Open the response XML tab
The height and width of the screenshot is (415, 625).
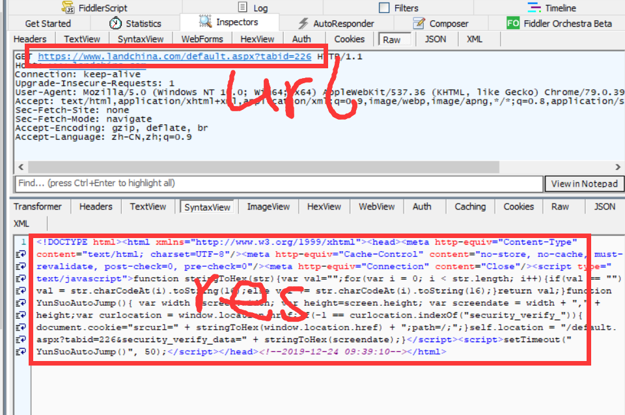coord(21,223)
